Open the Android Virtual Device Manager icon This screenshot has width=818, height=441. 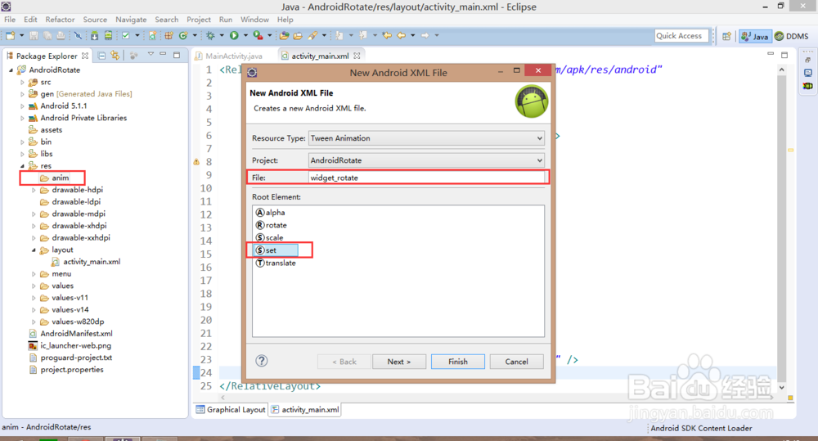pyautogui.click(x=108, y=35)
